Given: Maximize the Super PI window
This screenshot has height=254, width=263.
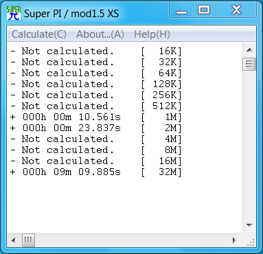Looking at the screenshot, I should tap(204, 10).
